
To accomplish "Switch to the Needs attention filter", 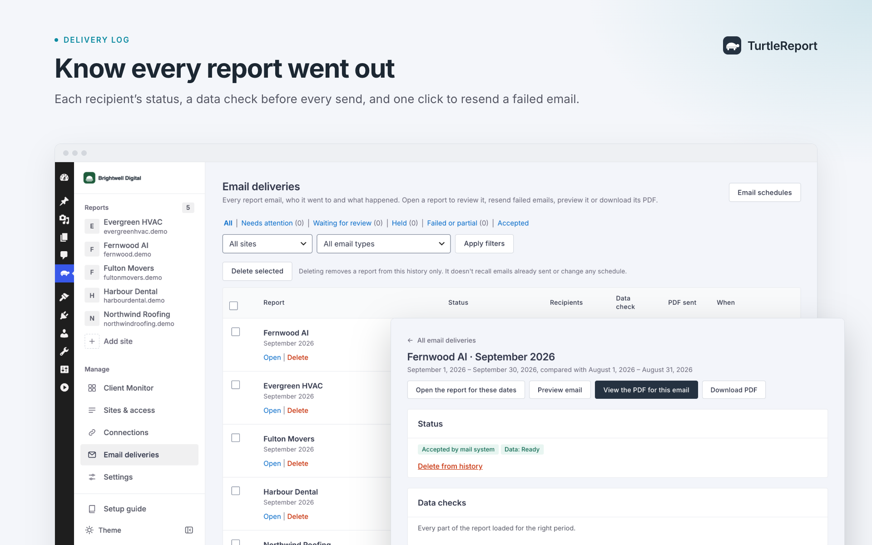I will pyautogui.click(x=267, y=223).
